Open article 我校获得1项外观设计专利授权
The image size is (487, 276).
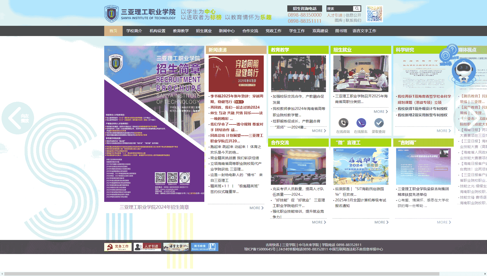click(422, 109)
